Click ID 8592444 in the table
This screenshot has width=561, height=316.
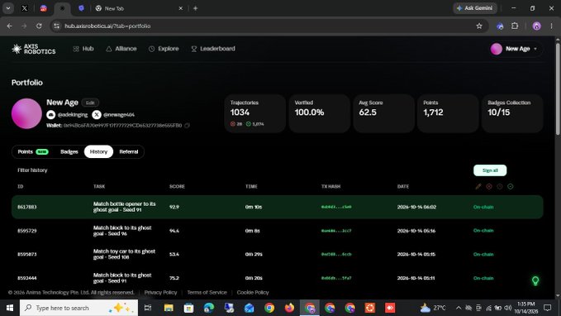(27, 278)
